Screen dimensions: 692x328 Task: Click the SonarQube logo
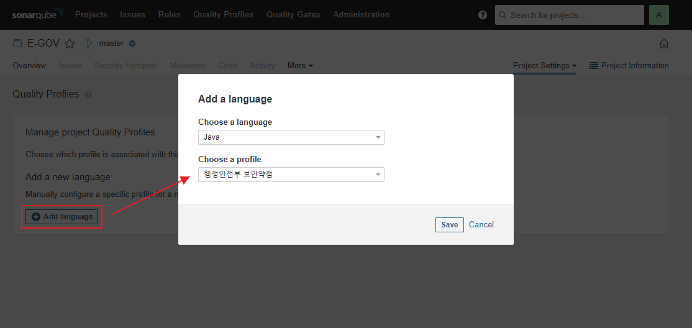coord(38,14)
